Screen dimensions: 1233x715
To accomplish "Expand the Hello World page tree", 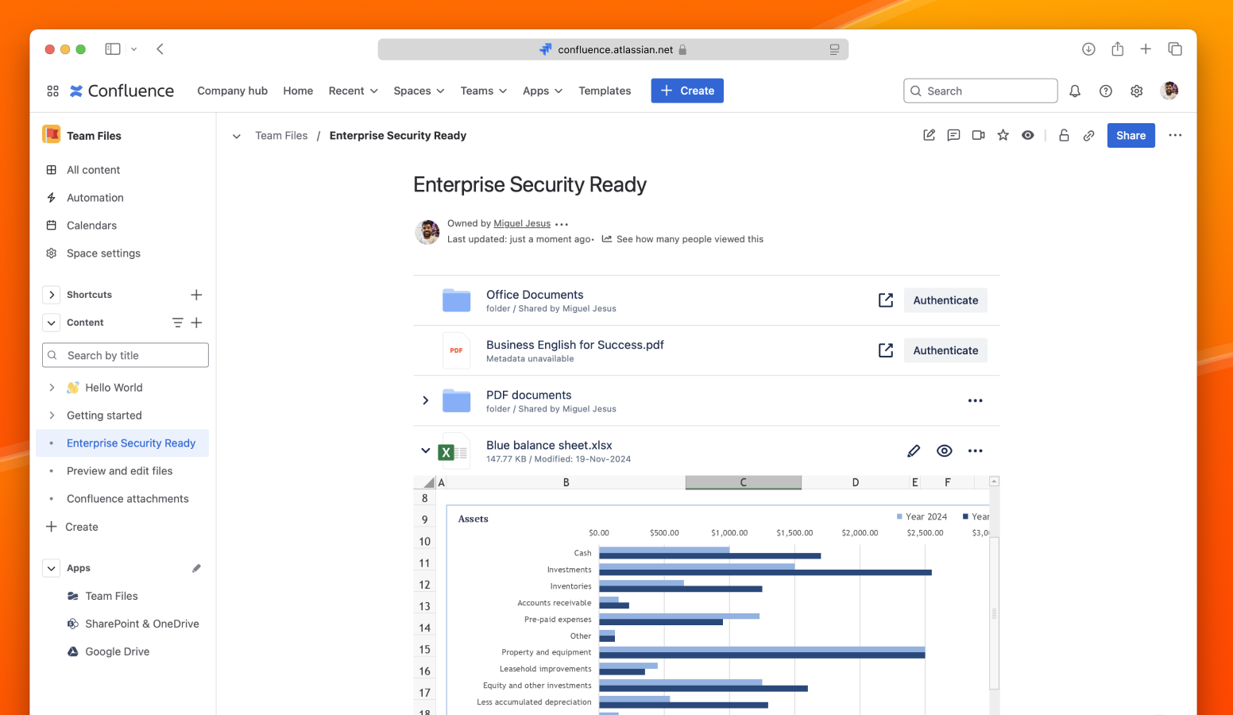I will coord(52,388).
